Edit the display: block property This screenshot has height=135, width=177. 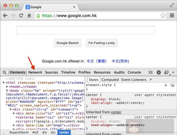pos(106,99)
